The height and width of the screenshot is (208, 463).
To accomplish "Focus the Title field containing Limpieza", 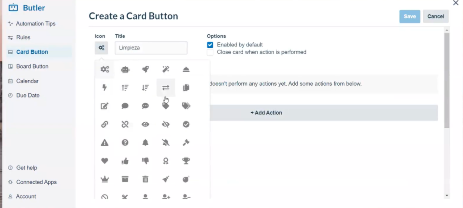I will click(151, 48).
